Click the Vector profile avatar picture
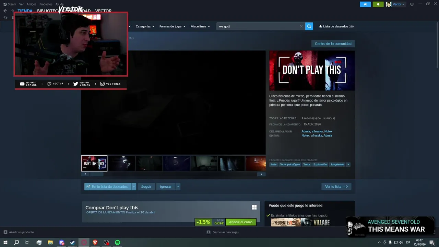The height and width of the screenshot is (247, 439). 389,4
